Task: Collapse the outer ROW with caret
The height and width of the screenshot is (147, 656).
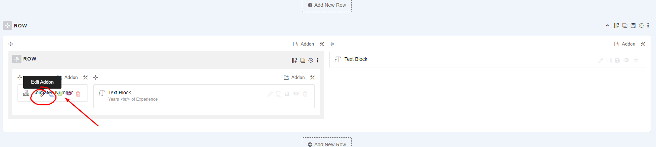Action: coord(607,26)
